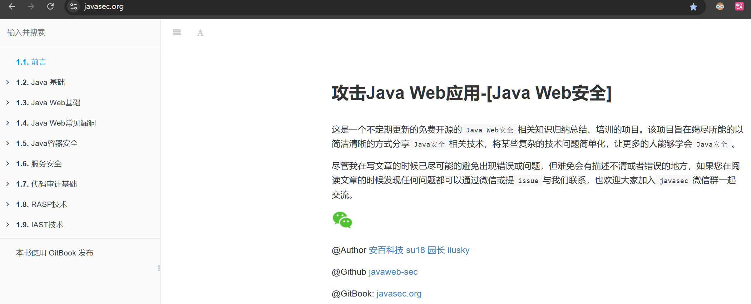Screen dimensions: 751x304
Task: Focus the 输入并搜索 search field
Action: (80, 32)
